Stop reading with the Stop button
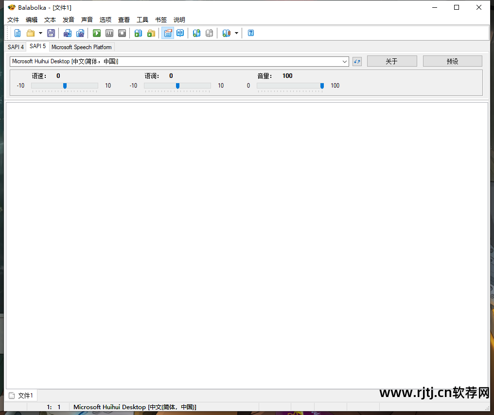This screenshot has width=494, height=415. (122, 33)
